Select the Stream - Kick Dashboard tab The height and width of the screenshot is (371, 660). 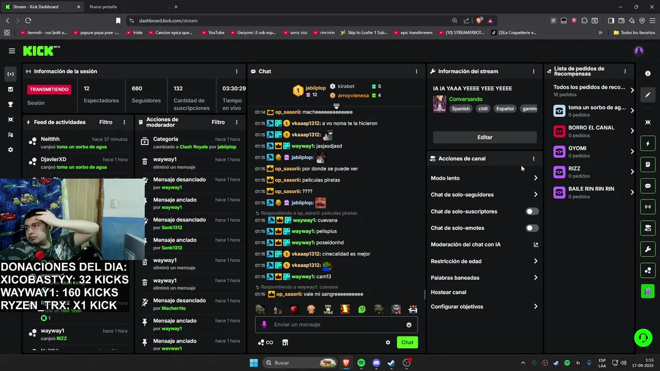coord(42,7)
